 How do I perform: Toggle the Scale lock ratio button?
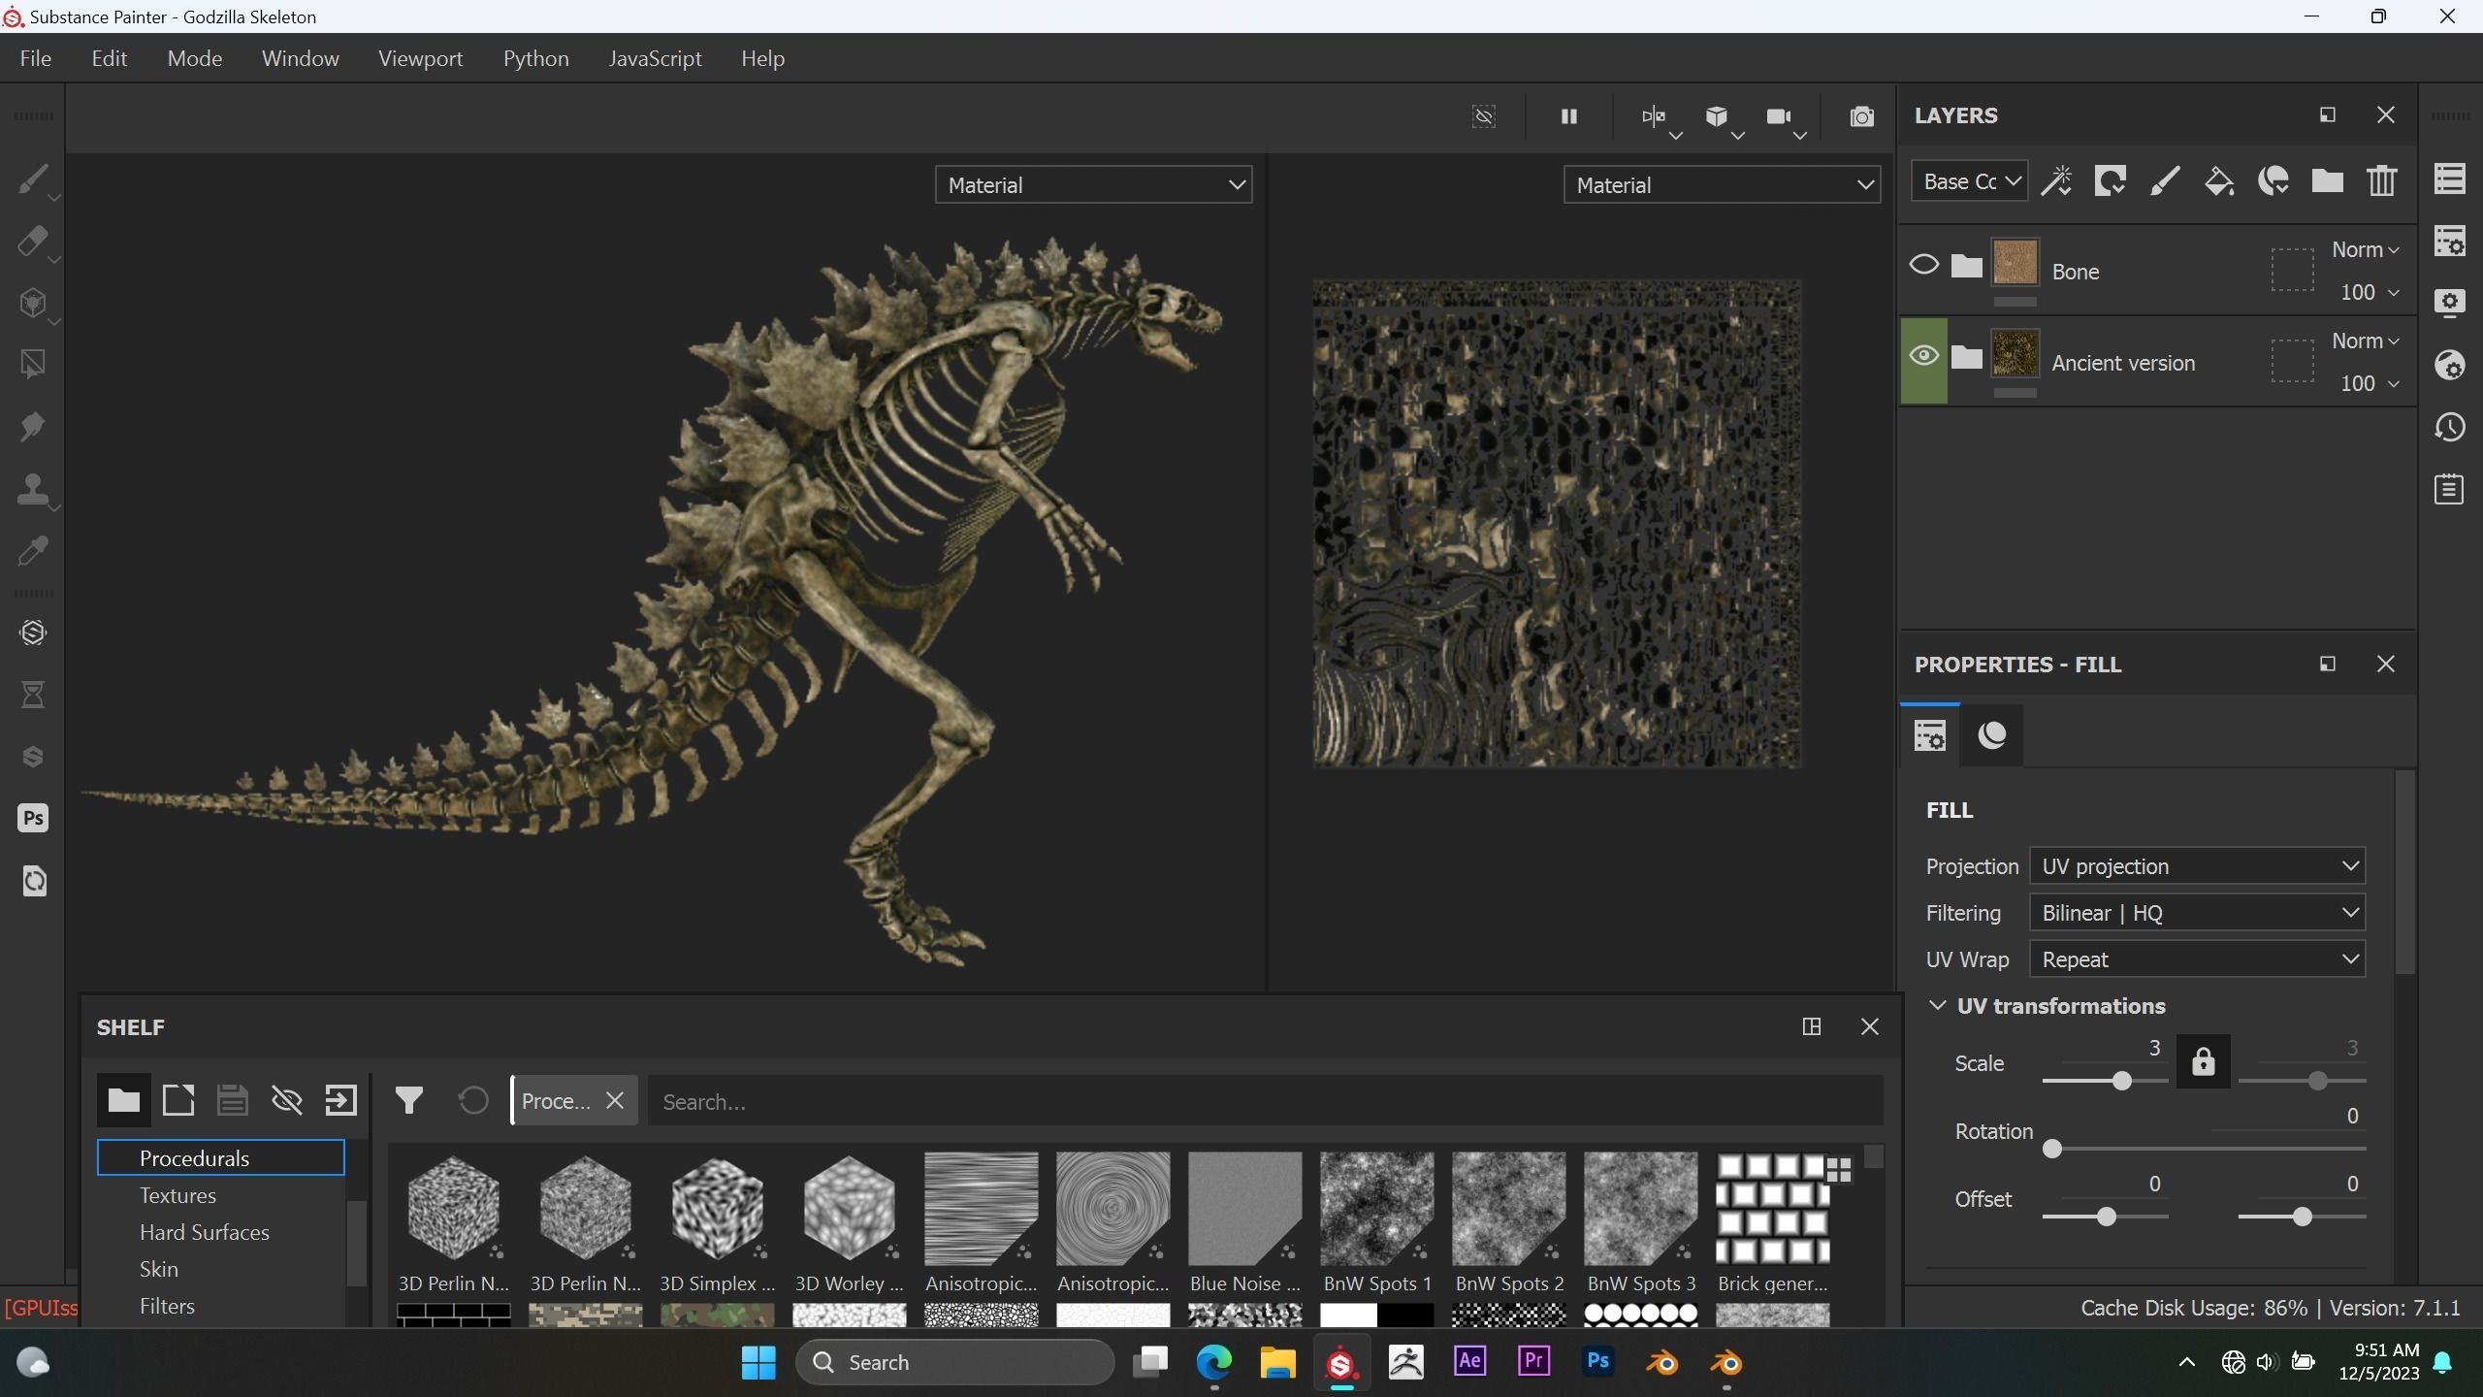2203,1061
